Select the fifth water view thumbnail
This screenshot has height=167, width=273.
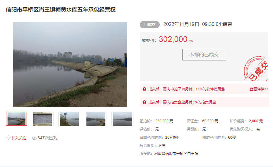[x=122, y=119]
